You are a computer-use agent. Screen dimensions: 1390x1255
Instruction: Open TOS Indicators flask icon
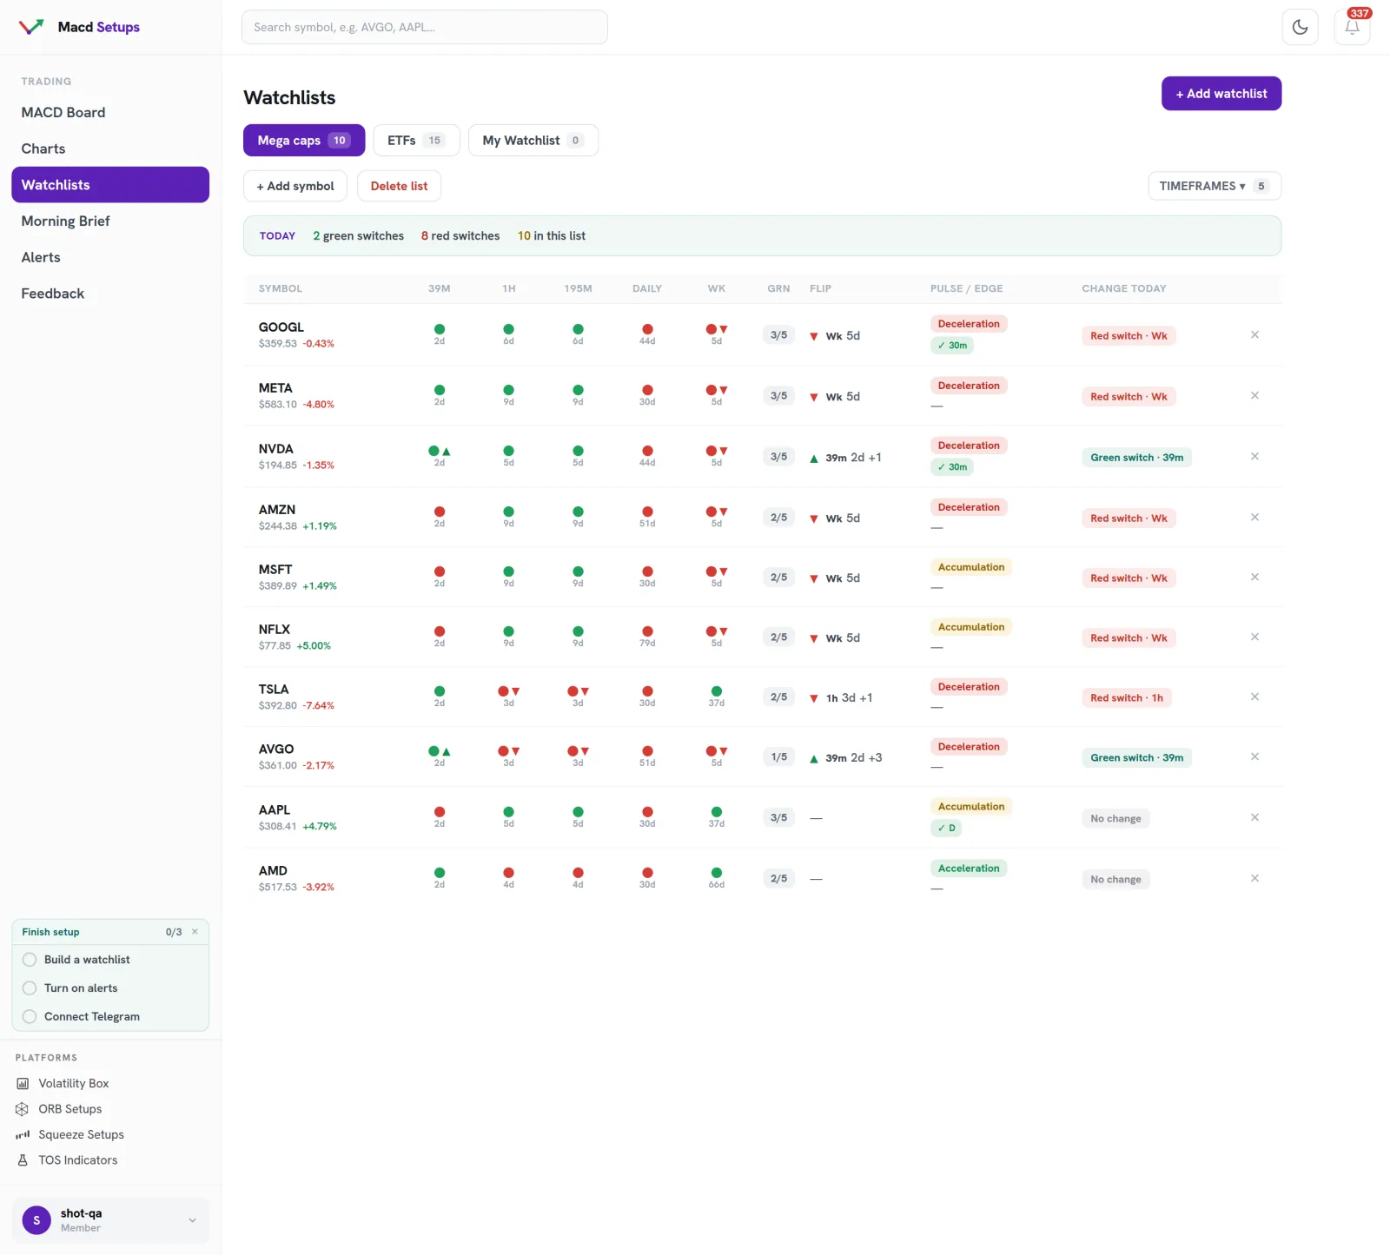[23, 1160]
